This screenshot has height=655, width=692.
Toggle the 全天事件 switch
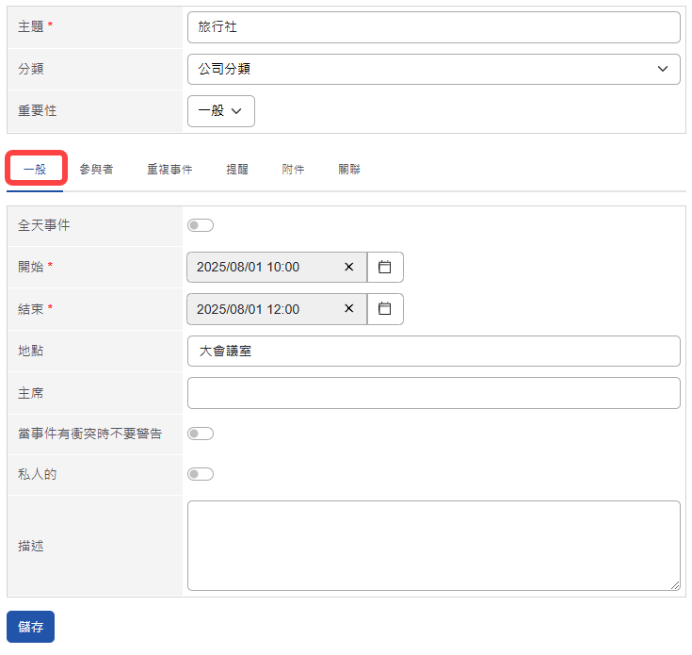pos(201,225)
